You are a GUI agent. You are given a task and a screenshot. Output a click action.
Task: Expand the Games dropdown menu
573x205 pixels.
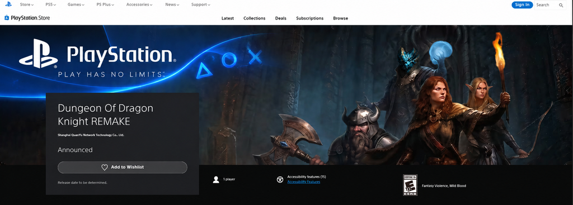pos(76,4)
